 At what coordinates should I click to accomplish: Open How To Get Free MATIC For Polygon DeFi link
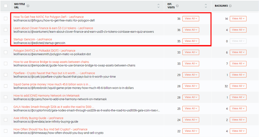pyautogui.click(x=49, y=17)
